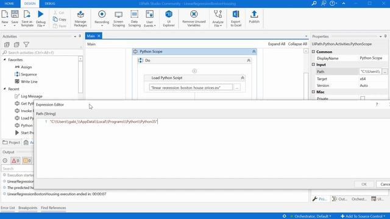Screen dimensions: 390x219
Task: Collapse the Input properties section
Action: (313, 64)
